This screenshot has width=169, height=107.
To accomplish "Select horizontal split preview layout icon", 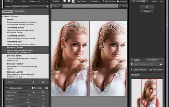I will pos(69,1).
